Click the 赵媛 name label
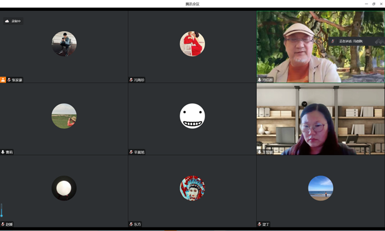Screen dimensions: 385x231 pyautogui.click(x=9, y=224)
